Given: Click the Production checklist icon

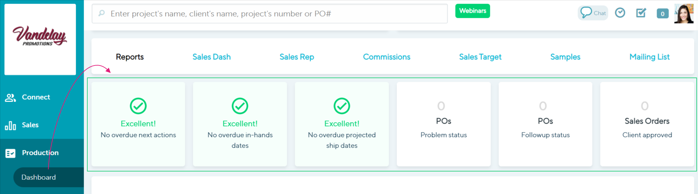Looking at the screenshot, I should (10, 153).
